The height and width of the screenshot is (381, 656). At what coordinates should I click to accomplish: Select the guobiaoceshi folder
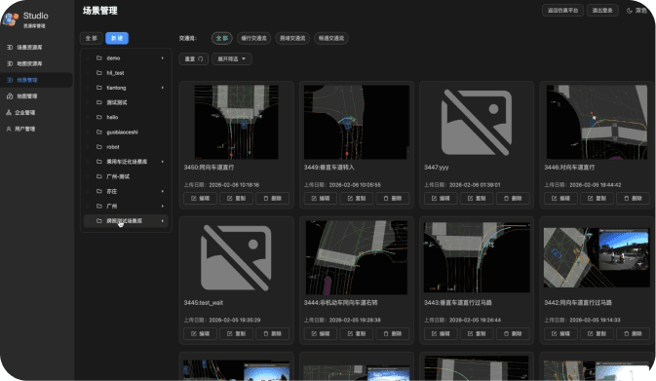pos(126,133)
